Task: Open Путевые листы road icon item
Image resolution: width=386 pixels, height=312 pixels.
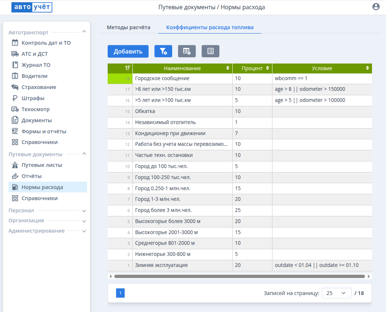Action: click(42, 165)
